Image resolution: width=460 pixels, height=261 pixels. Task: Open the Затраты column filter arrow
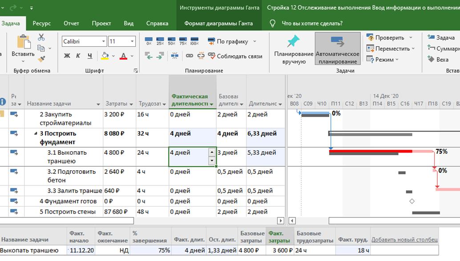pos(131,104)
